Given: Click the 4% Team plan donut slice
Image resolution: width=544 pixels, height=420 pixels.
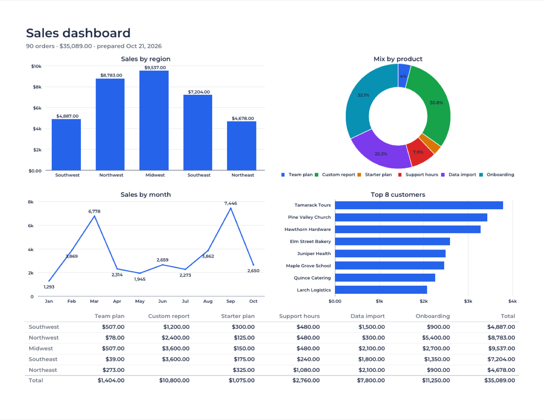Looking at the screenshot, I should coord(404,76).
